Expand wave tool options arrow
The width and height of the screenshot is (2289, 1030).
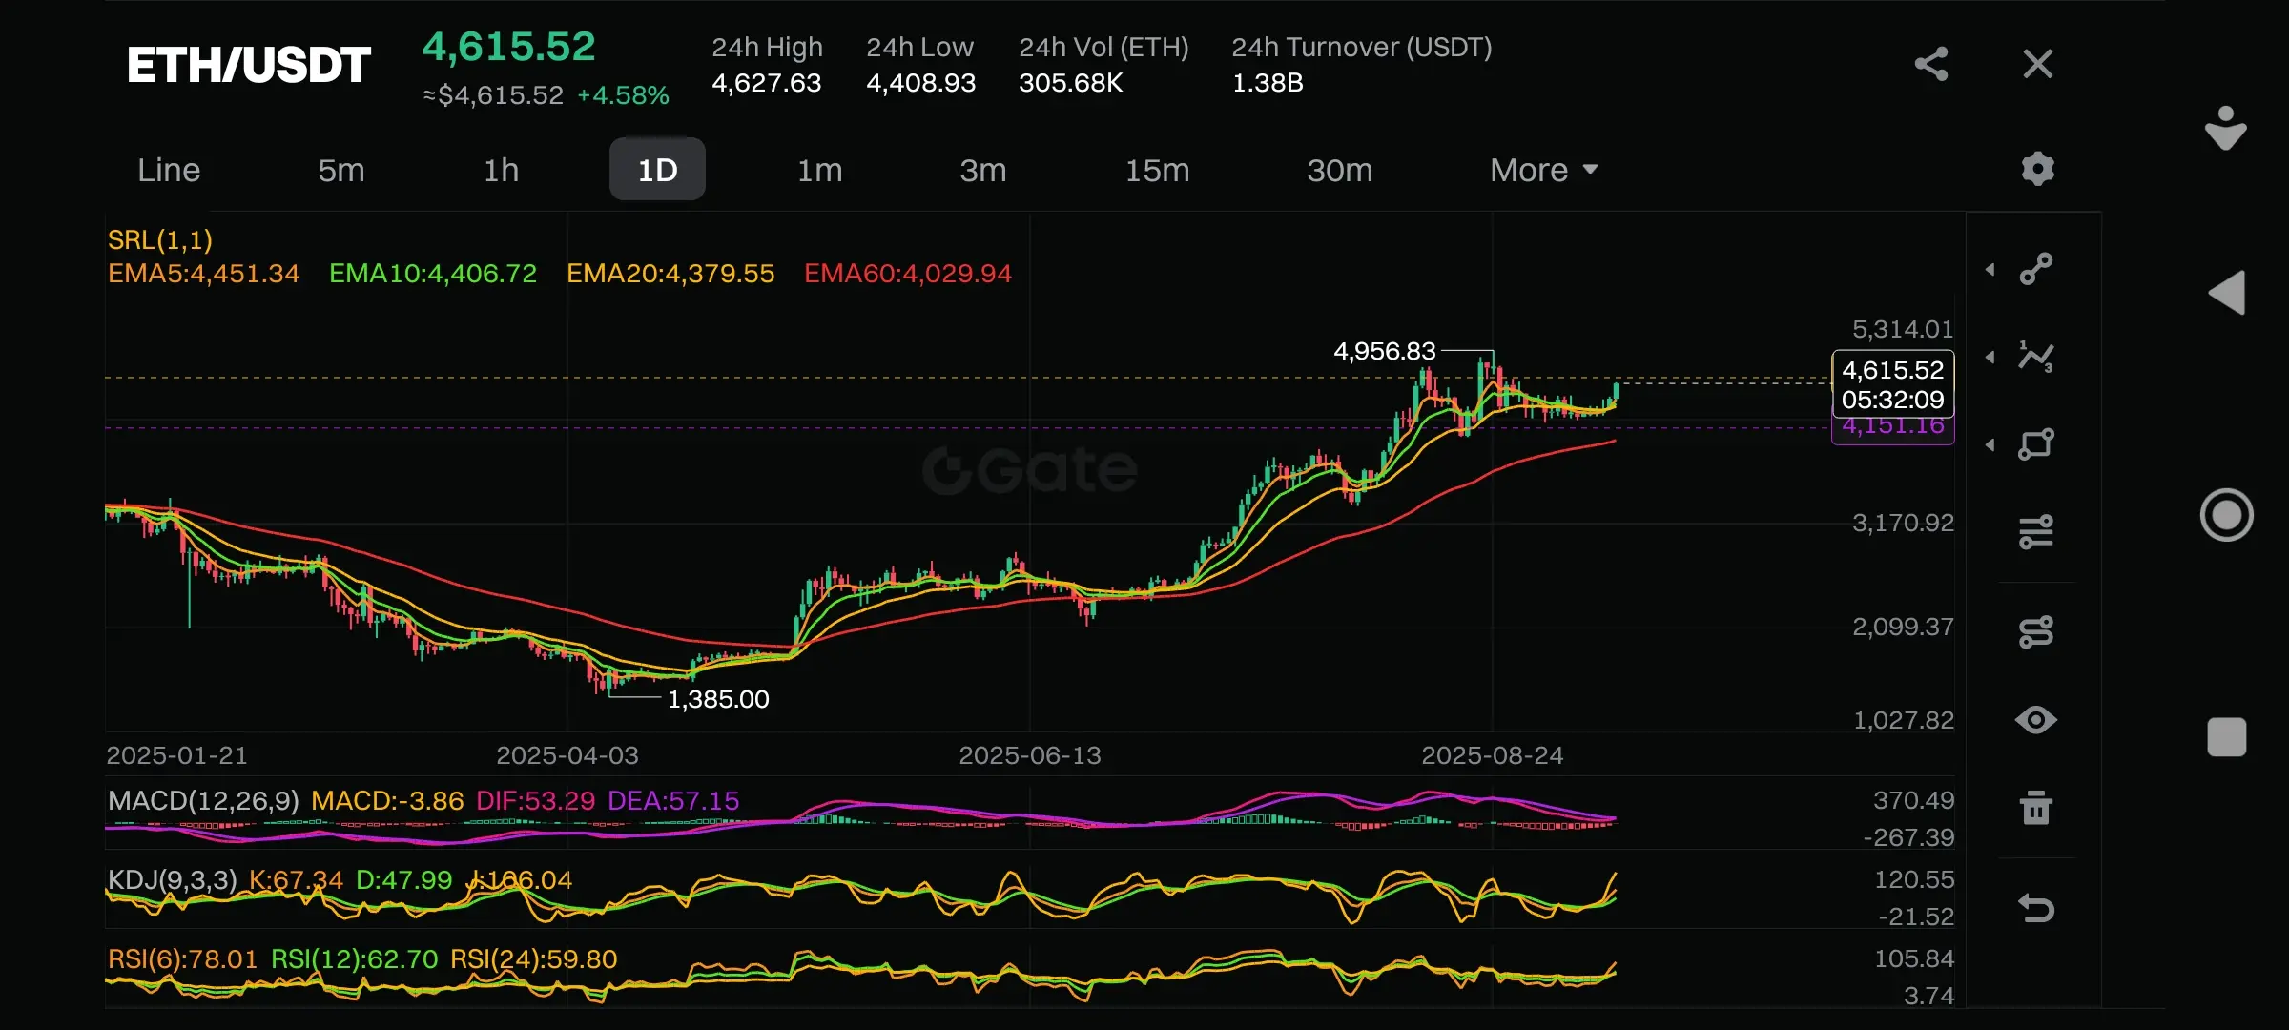point(1990,358)
